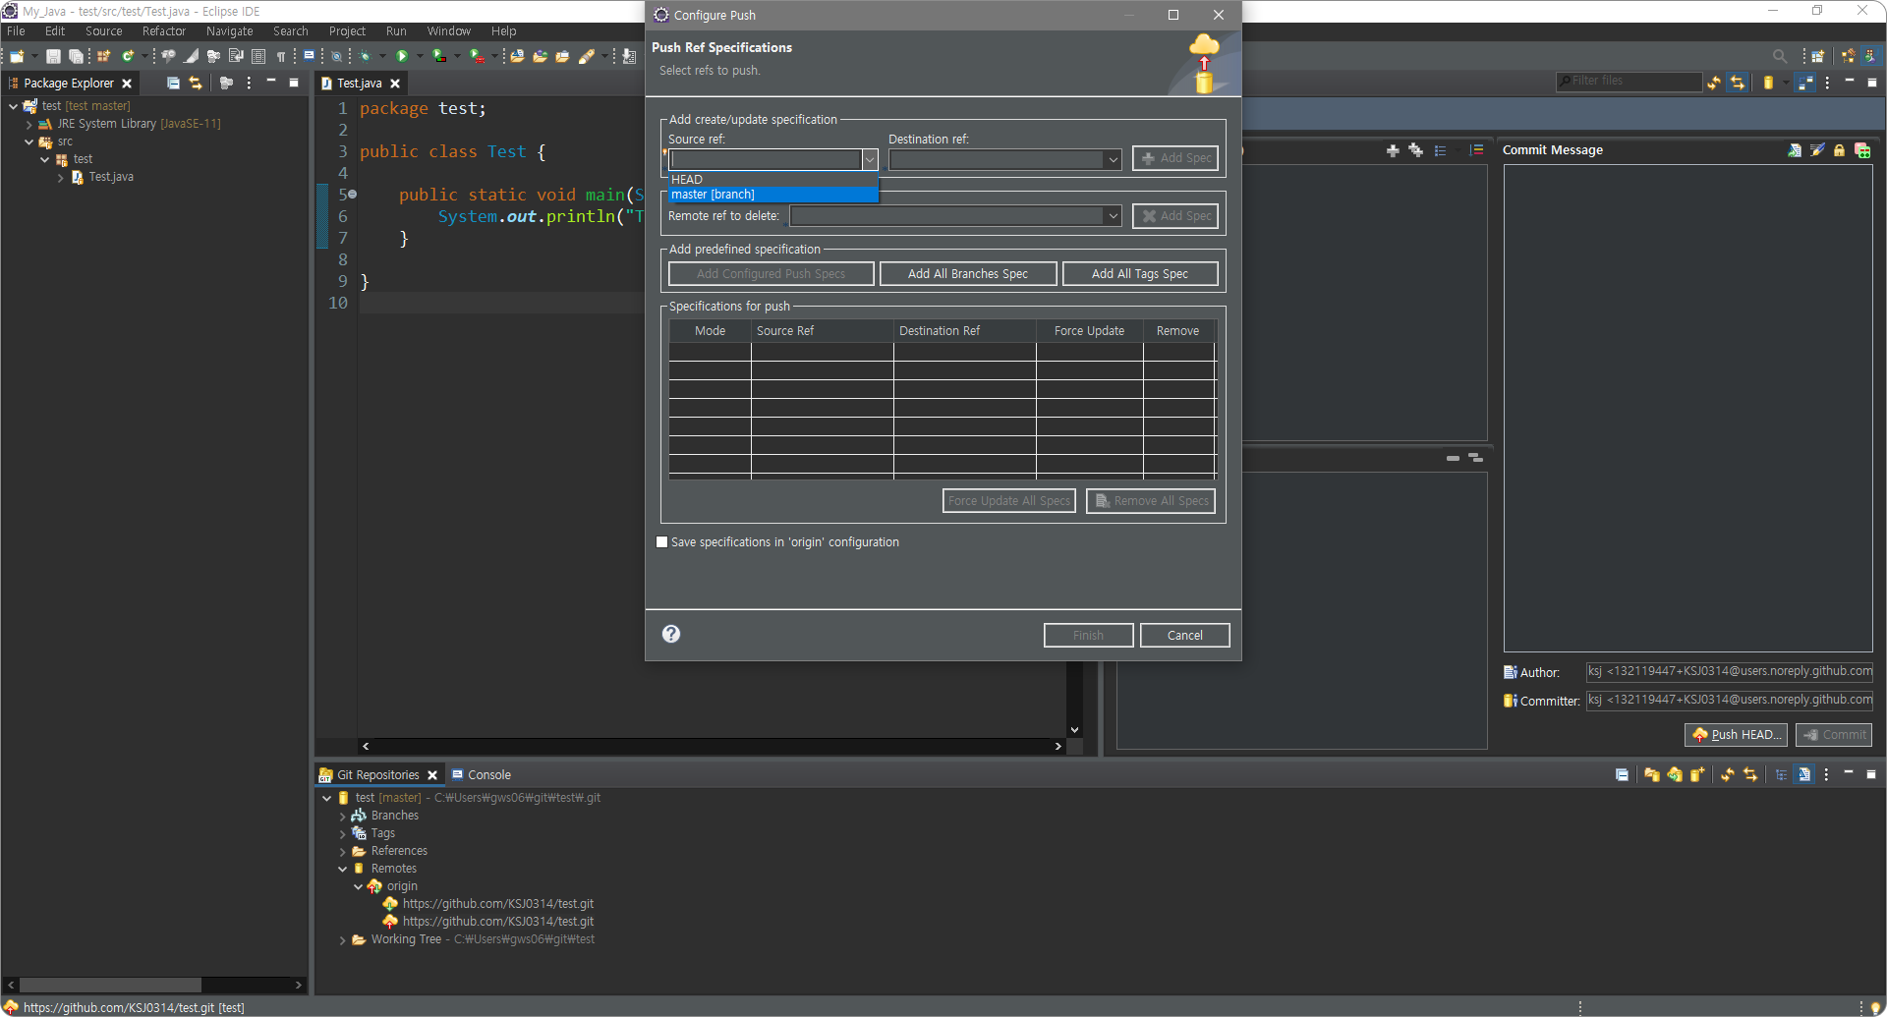This screenshot has height=1017, width=1887.
Task: Click the Save icon in the main toolbar
Action: [53, 56]
